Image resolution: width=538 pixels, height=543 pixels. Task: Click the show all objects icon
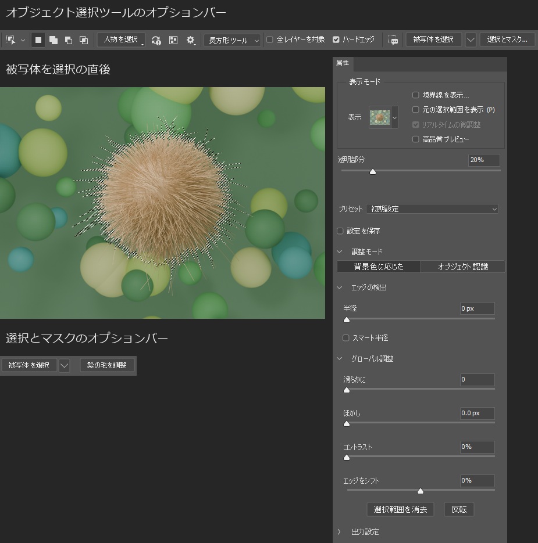point(173,40)
